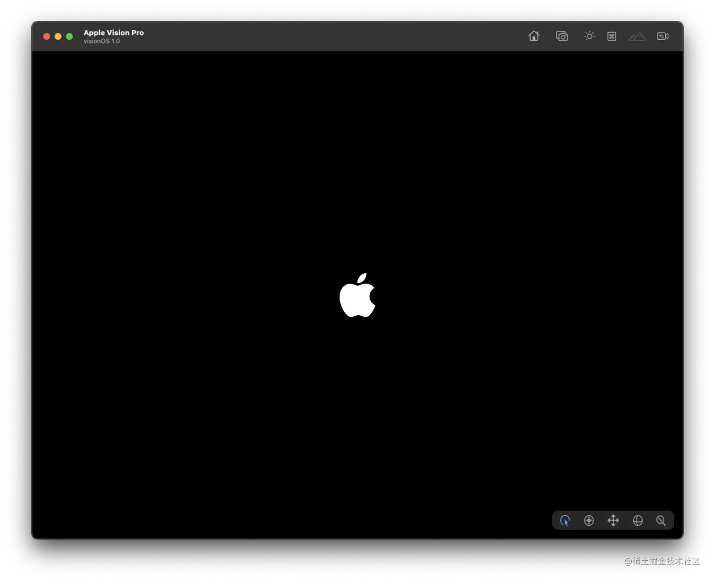Maximize the simulator with green button
715x581 pixels.
pos(70,36)
